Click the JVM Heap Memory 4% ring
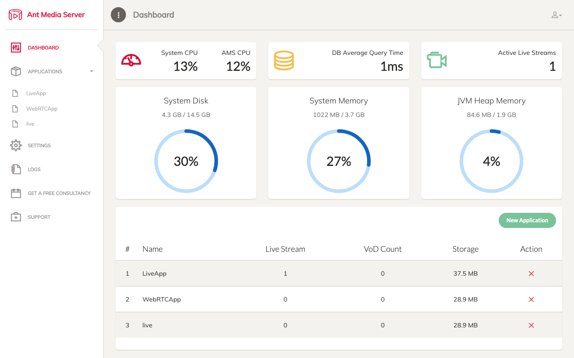The height and width of the screenshot is (358, 574). [491, 161]
